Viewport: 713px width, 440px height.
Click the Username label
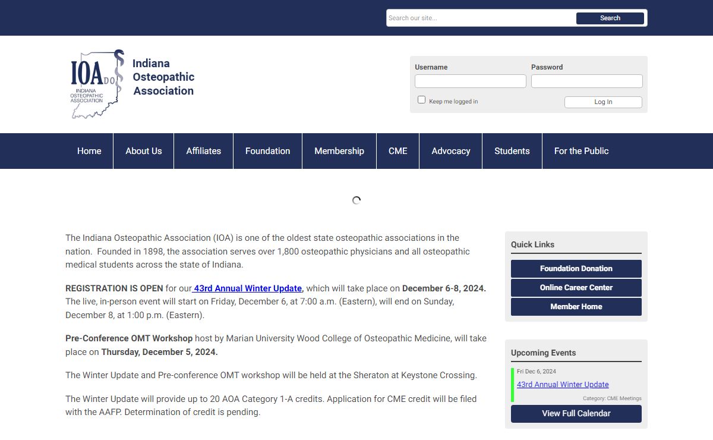click(431, 67)
